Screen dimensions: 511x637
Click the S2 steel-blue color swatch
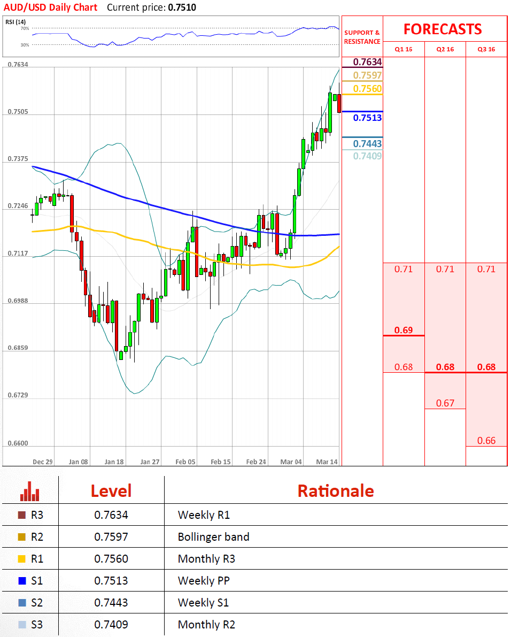[22, 602]
